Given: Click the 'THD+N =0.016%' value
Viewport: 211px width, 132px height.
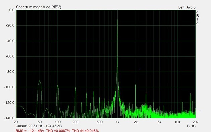Looking at the screenshot, I should (x=85, y=131).
